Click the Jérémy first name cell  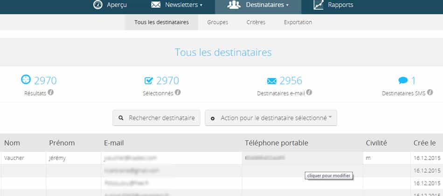tap(57, 158)
